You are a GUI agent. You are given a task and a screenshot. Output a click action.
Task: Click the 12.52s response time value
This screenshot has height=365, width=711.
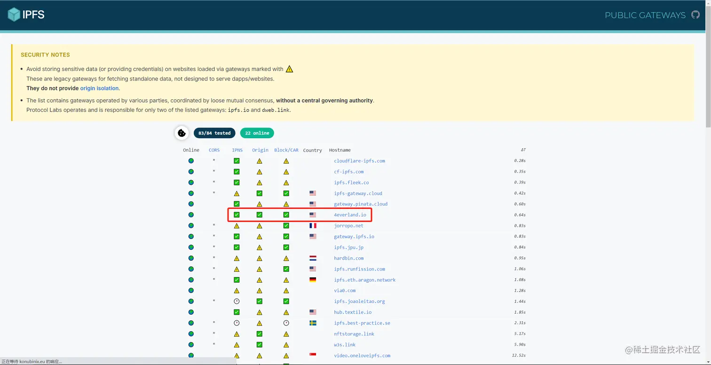coord(519,356)
